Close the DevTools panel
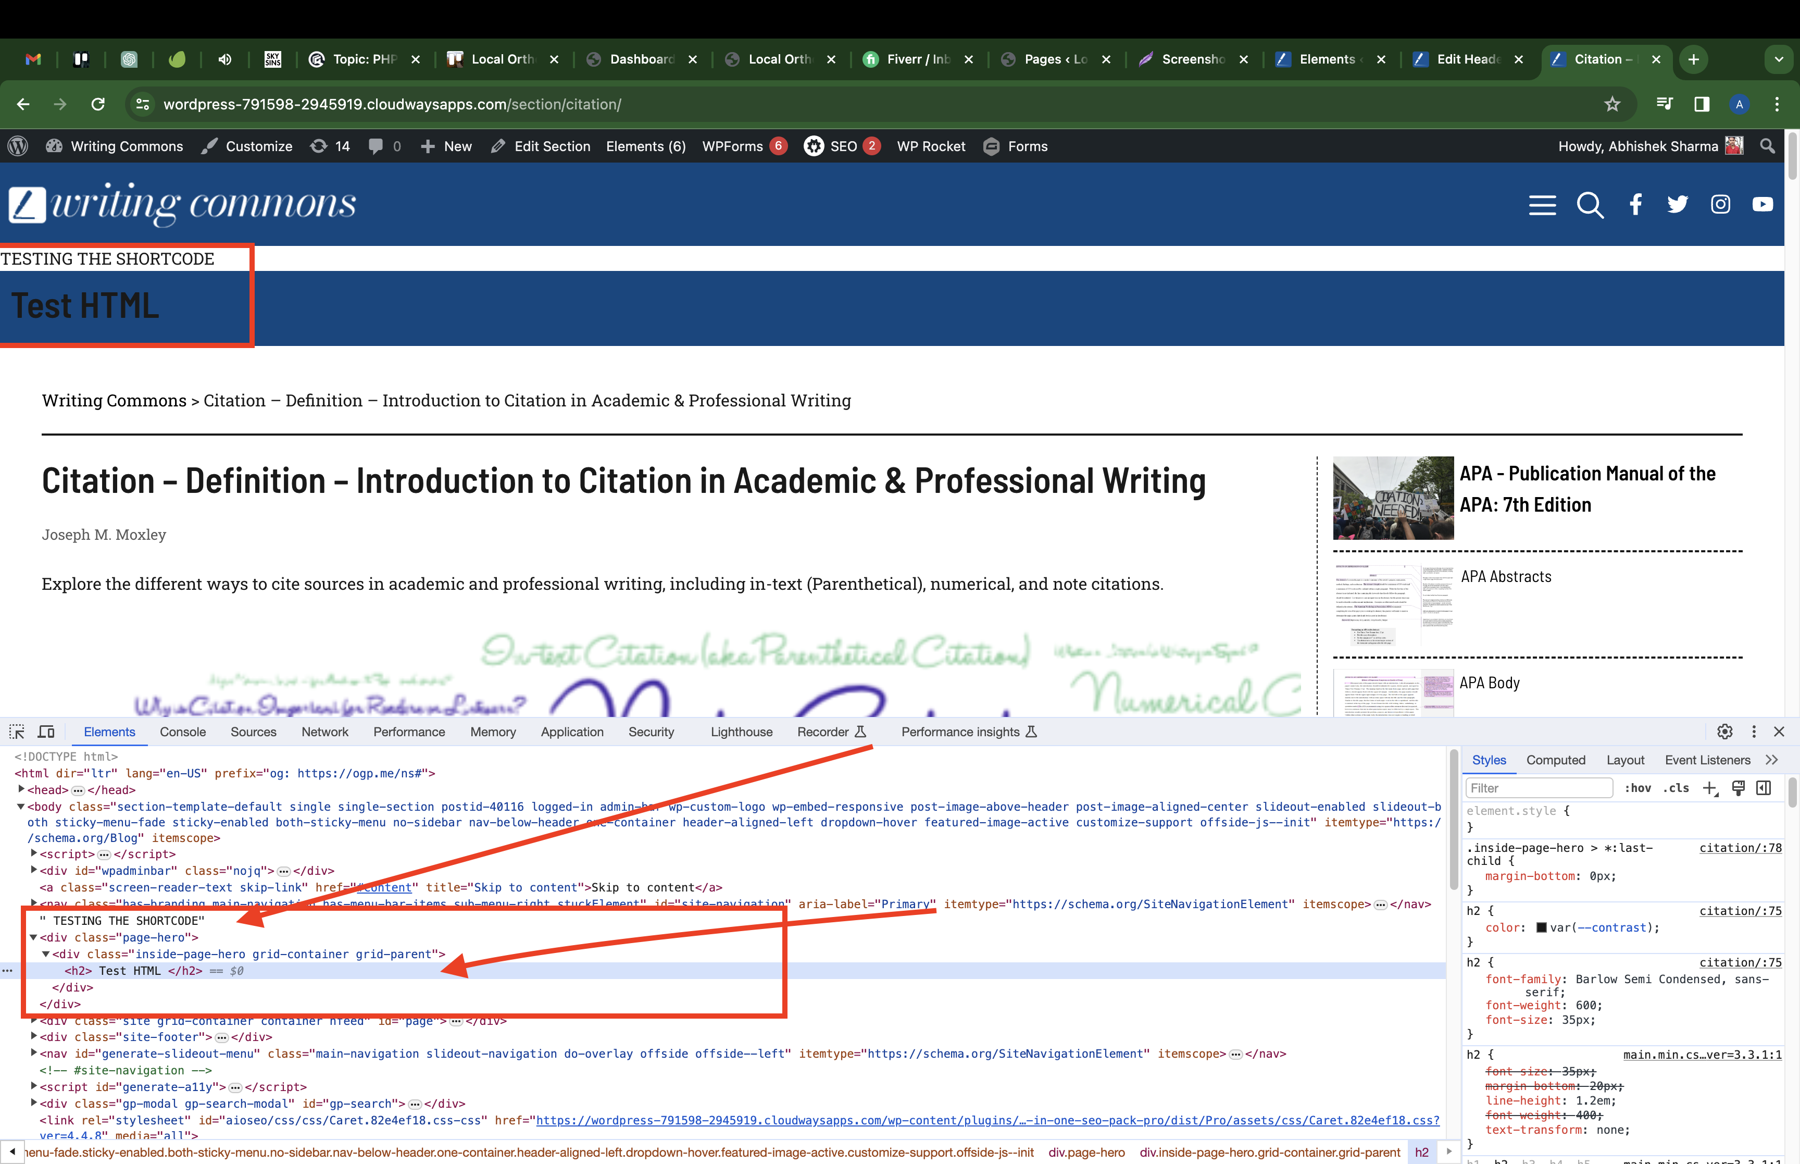Screen dimensions: 1800x1164 [x=1779, y=732]
